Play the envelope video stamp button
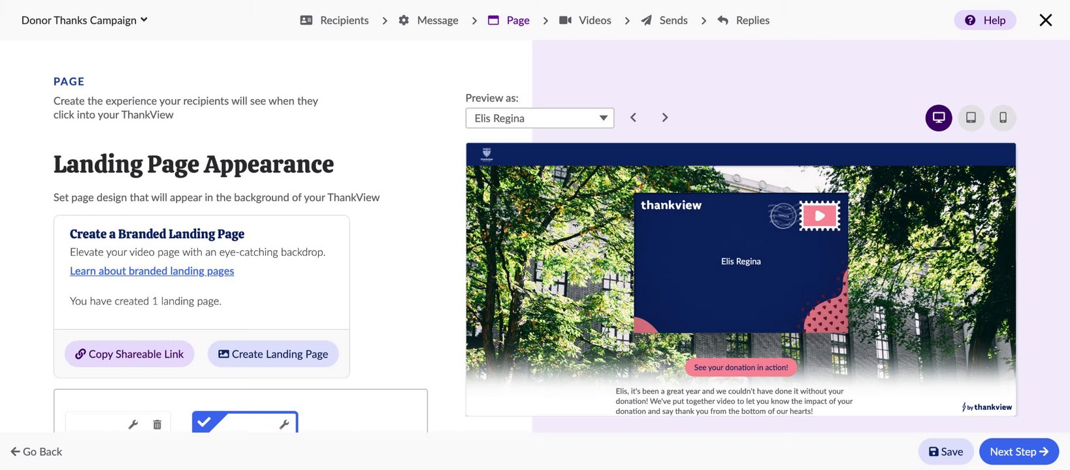The image size is (1070, 470). [x=820, y=216]
